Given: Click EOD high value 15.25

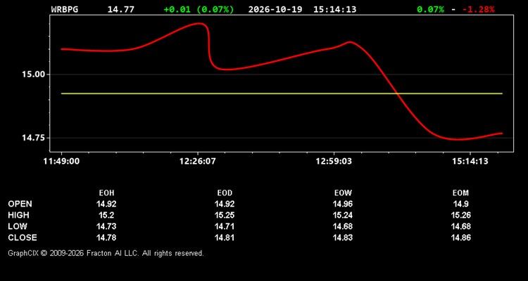Looking at the screenshot, I should click(x=225, y=215).
